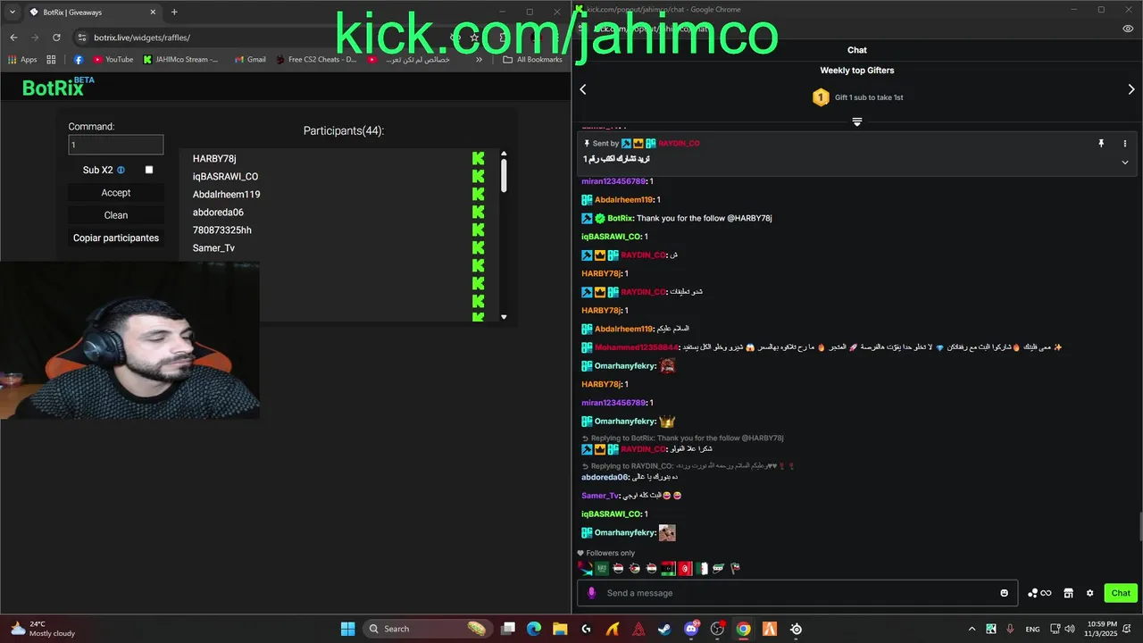Click the botrix.live address bar
1143x643 pixels.
(x=268, y=38)
